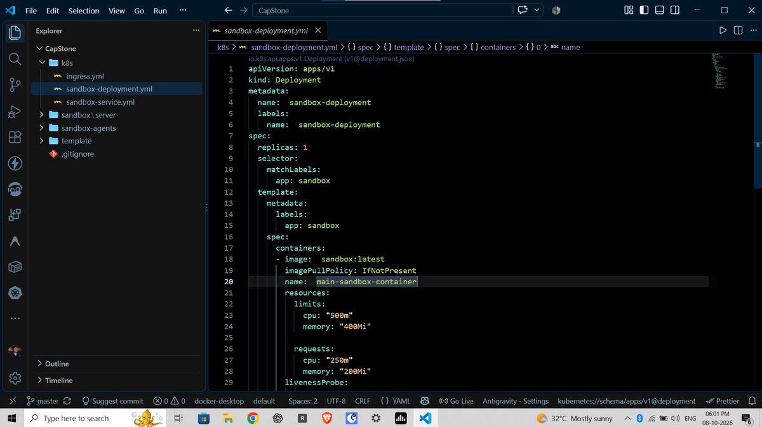This screenshot has width=762, height=427.
Task: Open the lightning bolt activity bar icon
Action: click(x=15, y=164)
